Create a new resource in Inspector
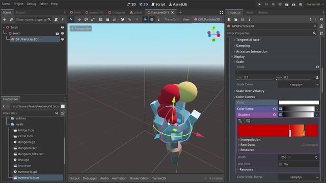Screen dimensions: 326x183 (229, 19)
